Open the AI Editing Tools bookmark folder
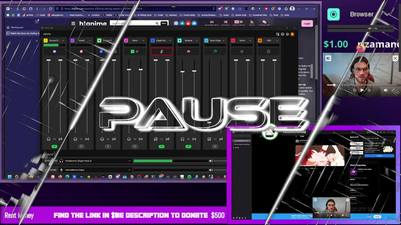Screen dimensions: 401x225 click(x=143, y=15)
